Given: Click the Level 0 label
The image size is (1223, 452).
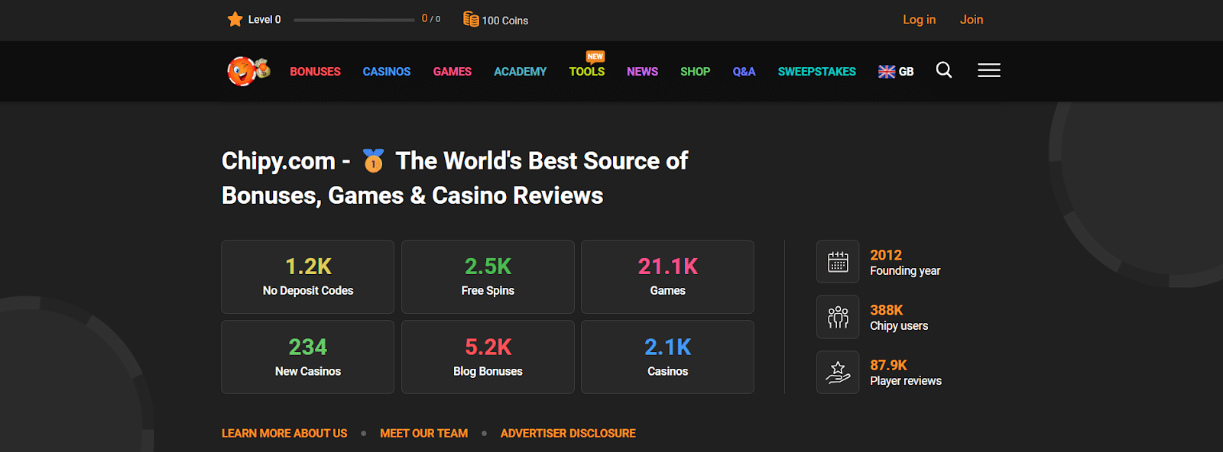Looking at the screenshot, I should click(264, 20).
